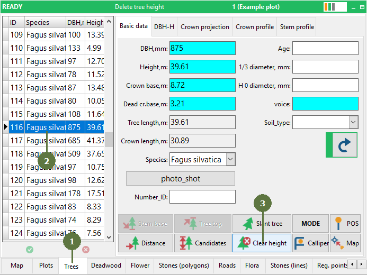Open the Roads tab

(227, 265)
